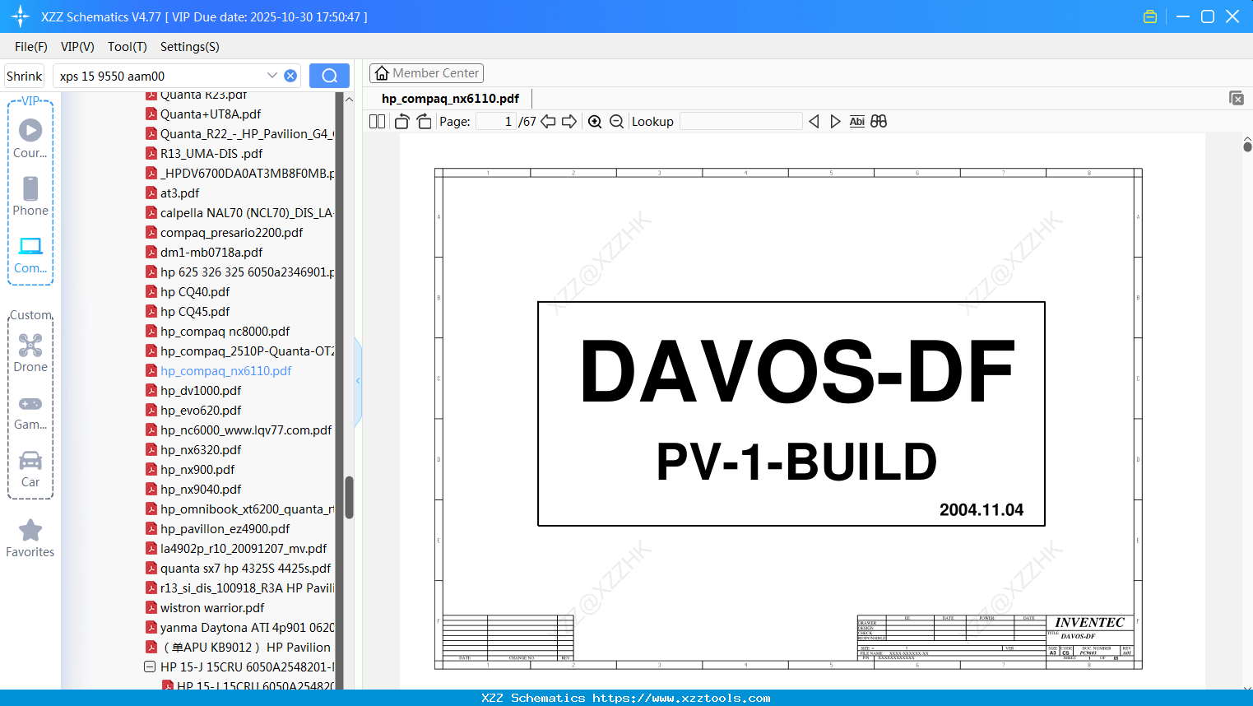The width and height of the screenshot is (1253, 706).
Task: Rotate page counterclockwise icon
Action: (402, 122)
